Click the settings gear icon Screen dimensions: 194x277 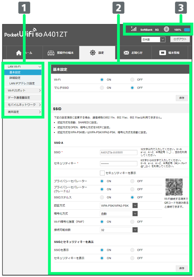[x=93, y=53]
